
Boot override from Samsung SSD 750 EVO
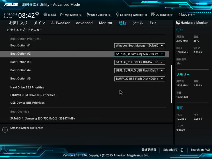tap(42, 119)
